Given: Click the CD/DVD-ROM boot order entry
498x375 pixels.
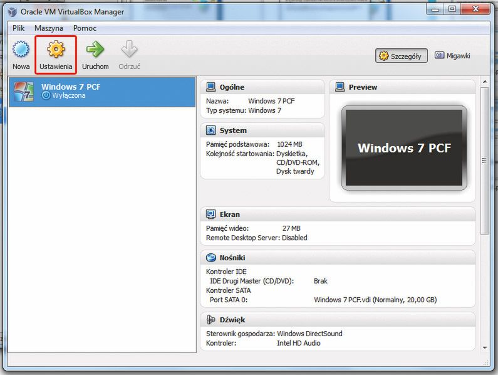Looking at the screenshot, I should [298, 163].
